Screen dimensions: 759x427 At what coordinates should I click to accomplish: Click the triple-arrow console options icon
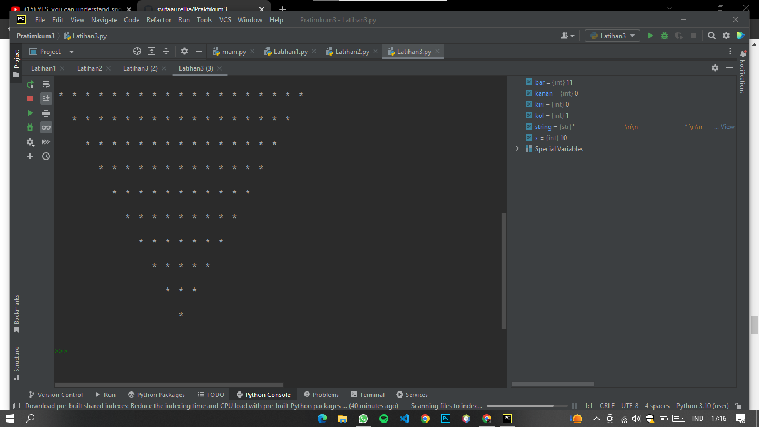tap(46, 142)
